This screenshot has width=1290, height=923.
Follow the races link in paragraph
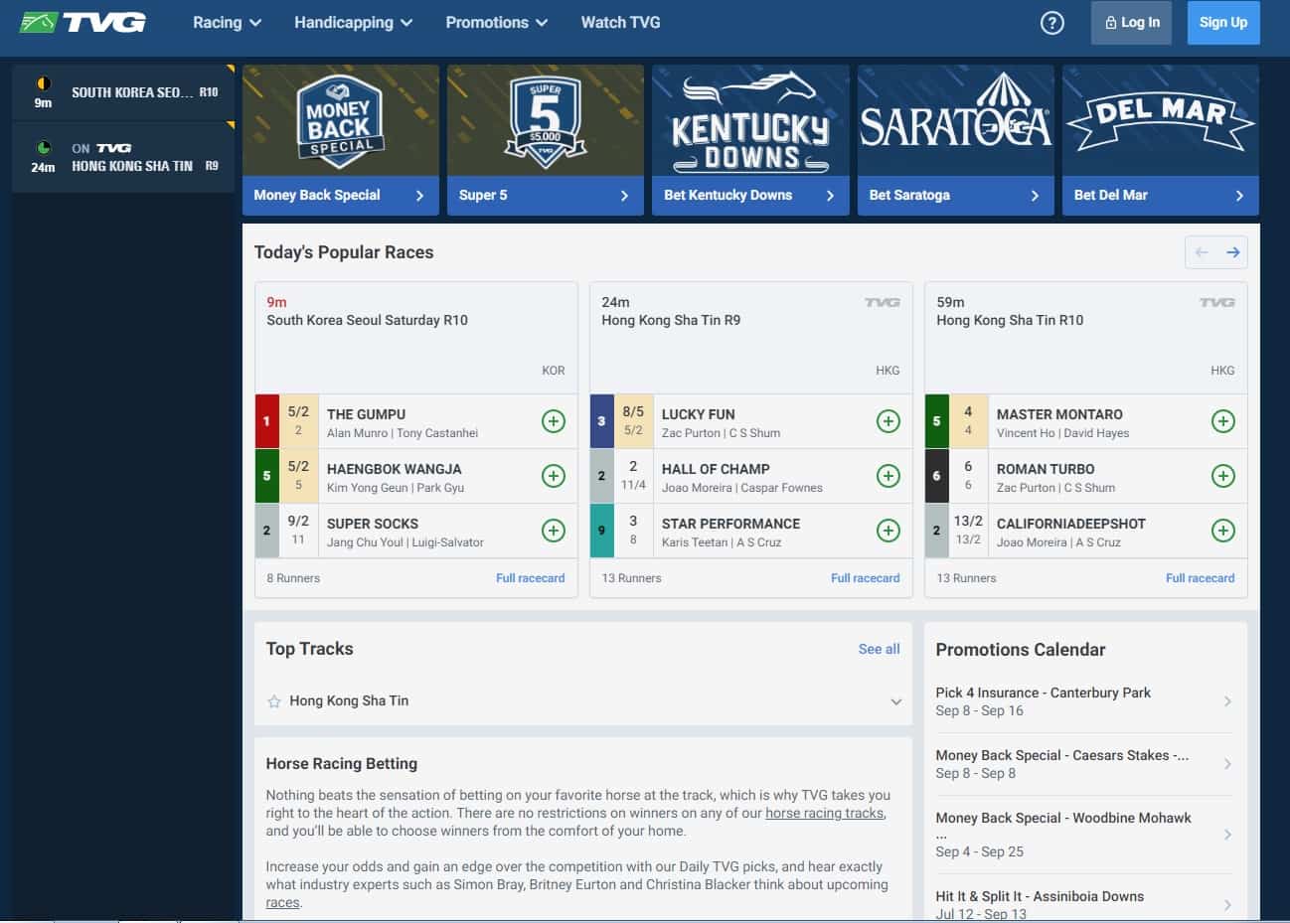click(282, 902)
